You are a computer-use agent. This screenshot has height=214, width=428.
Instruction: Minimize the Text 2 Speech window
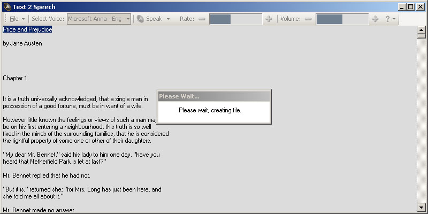click(402, 7)
